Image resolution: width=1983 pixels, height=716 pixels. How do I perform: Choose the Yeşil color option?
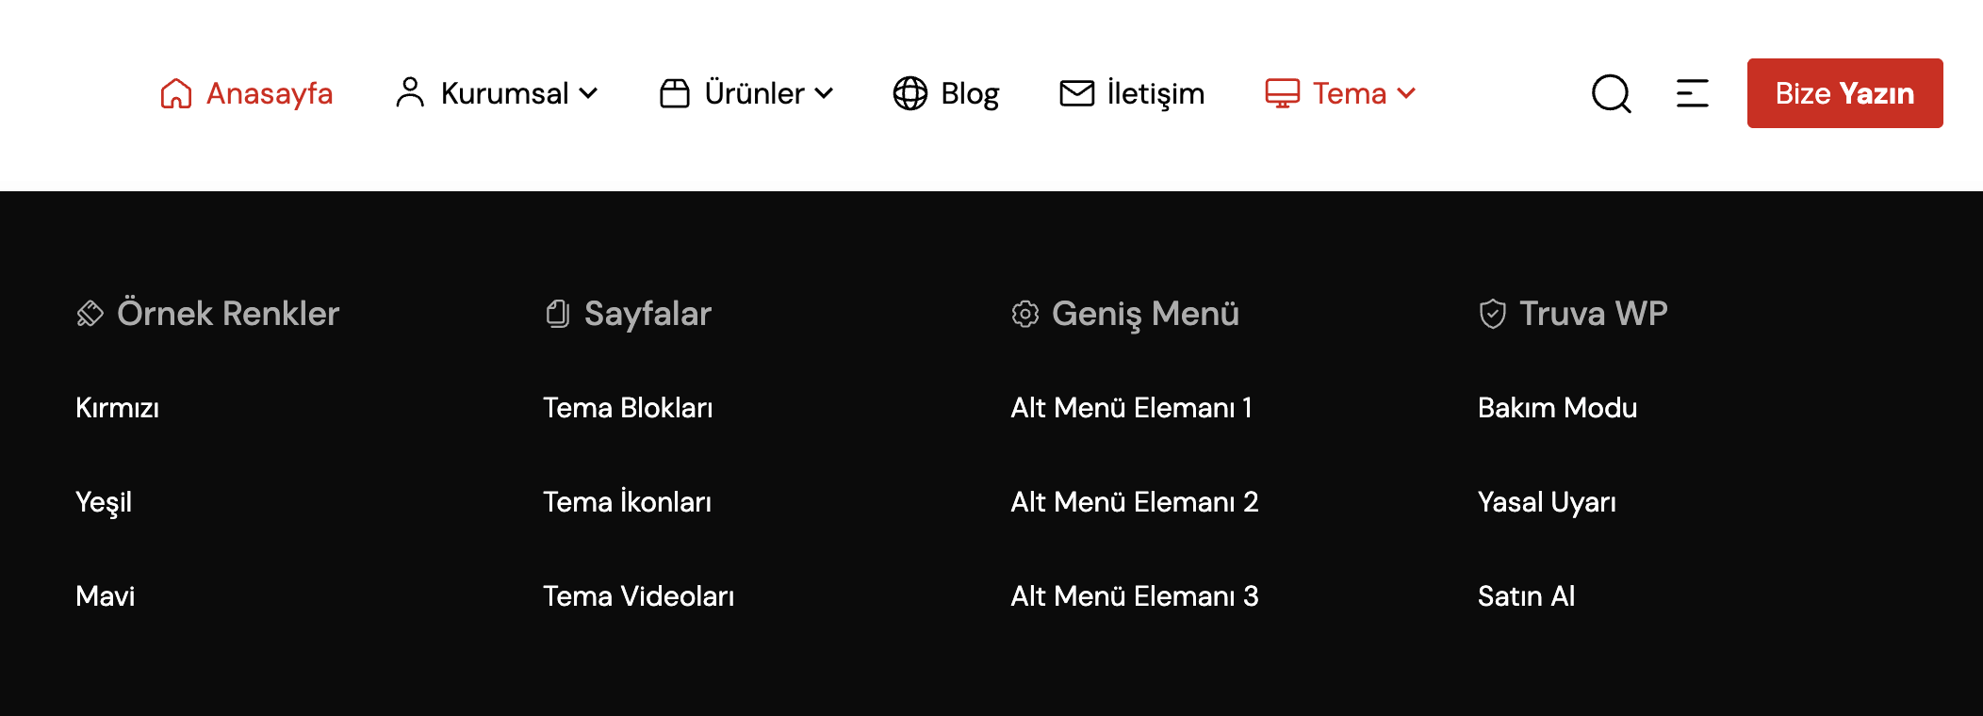pos(104,502)
